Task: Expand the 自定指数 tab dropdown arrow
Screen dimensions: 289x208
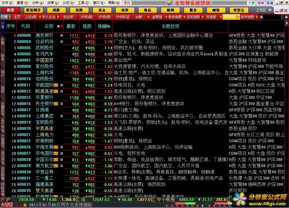Action: 202,17
